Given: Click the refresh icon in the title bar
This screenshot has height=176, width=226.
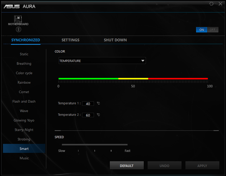Looking at the screenshot, I should tap(212, 4).
